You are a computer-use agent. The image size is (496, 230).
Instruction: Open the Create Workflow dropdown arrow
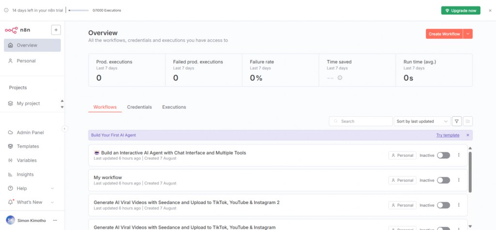468,34
